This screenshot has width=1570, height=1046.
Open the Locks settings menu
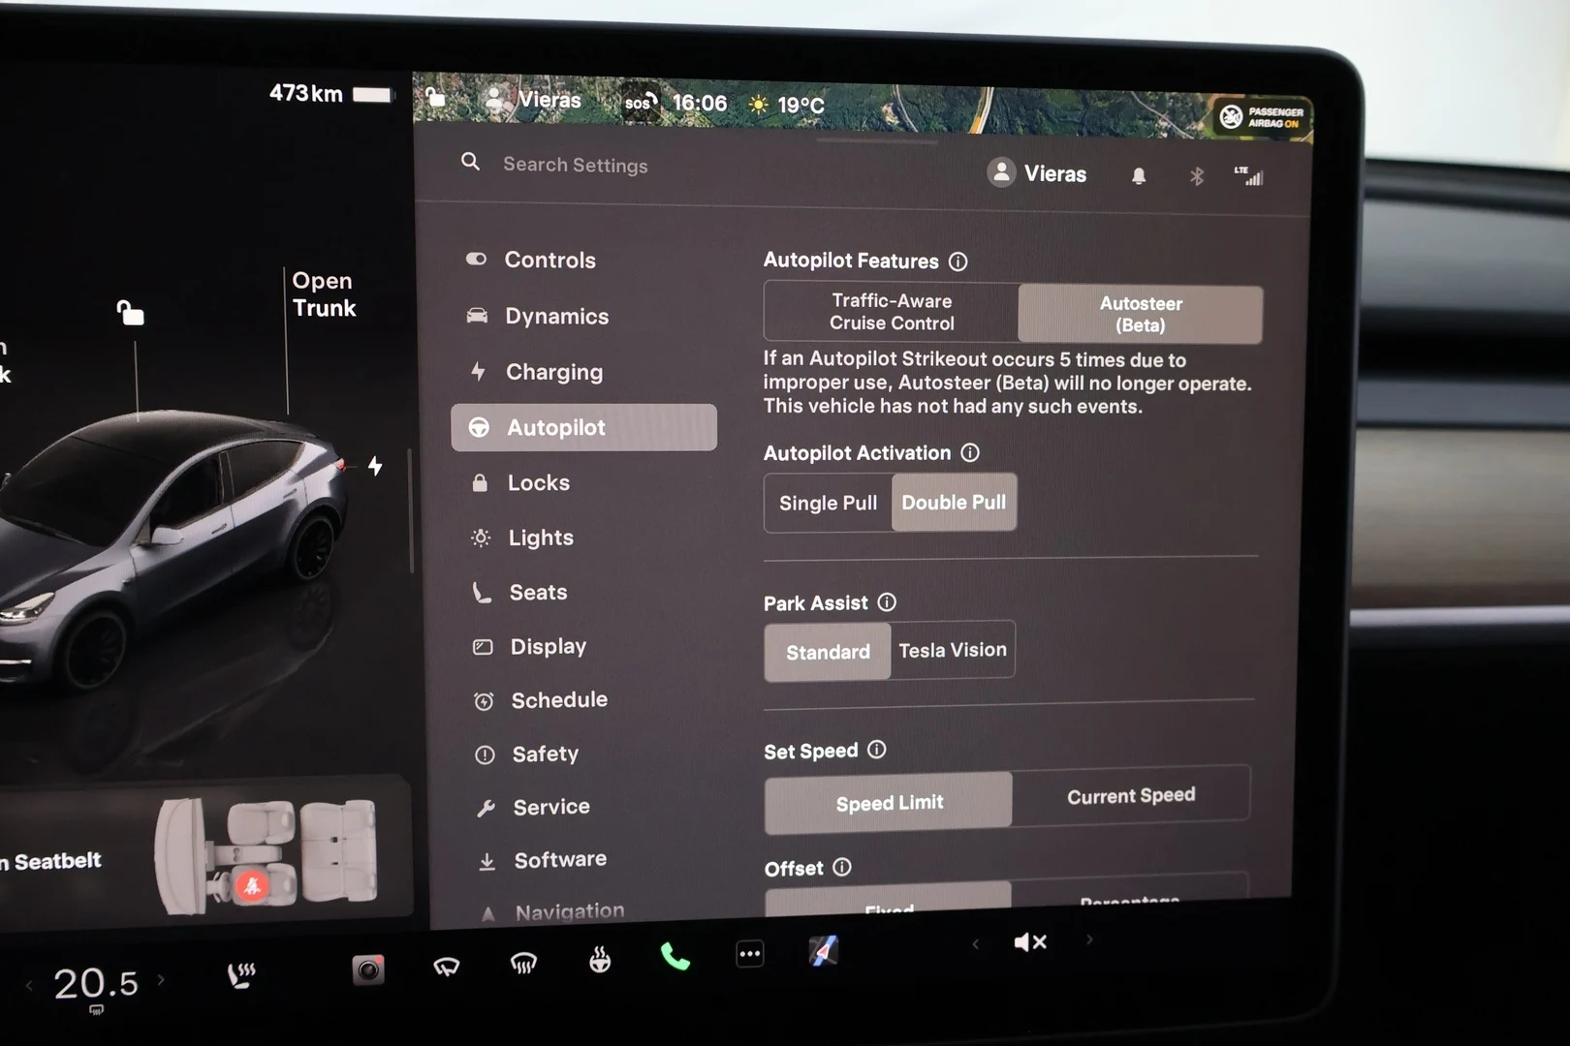click(x=520, y=482)
